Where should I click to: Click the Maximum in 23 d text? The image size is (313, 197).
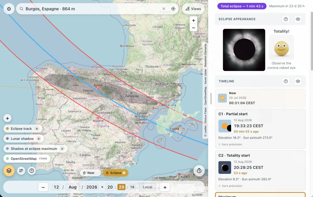pyautogui.click(x=287, y=6)
